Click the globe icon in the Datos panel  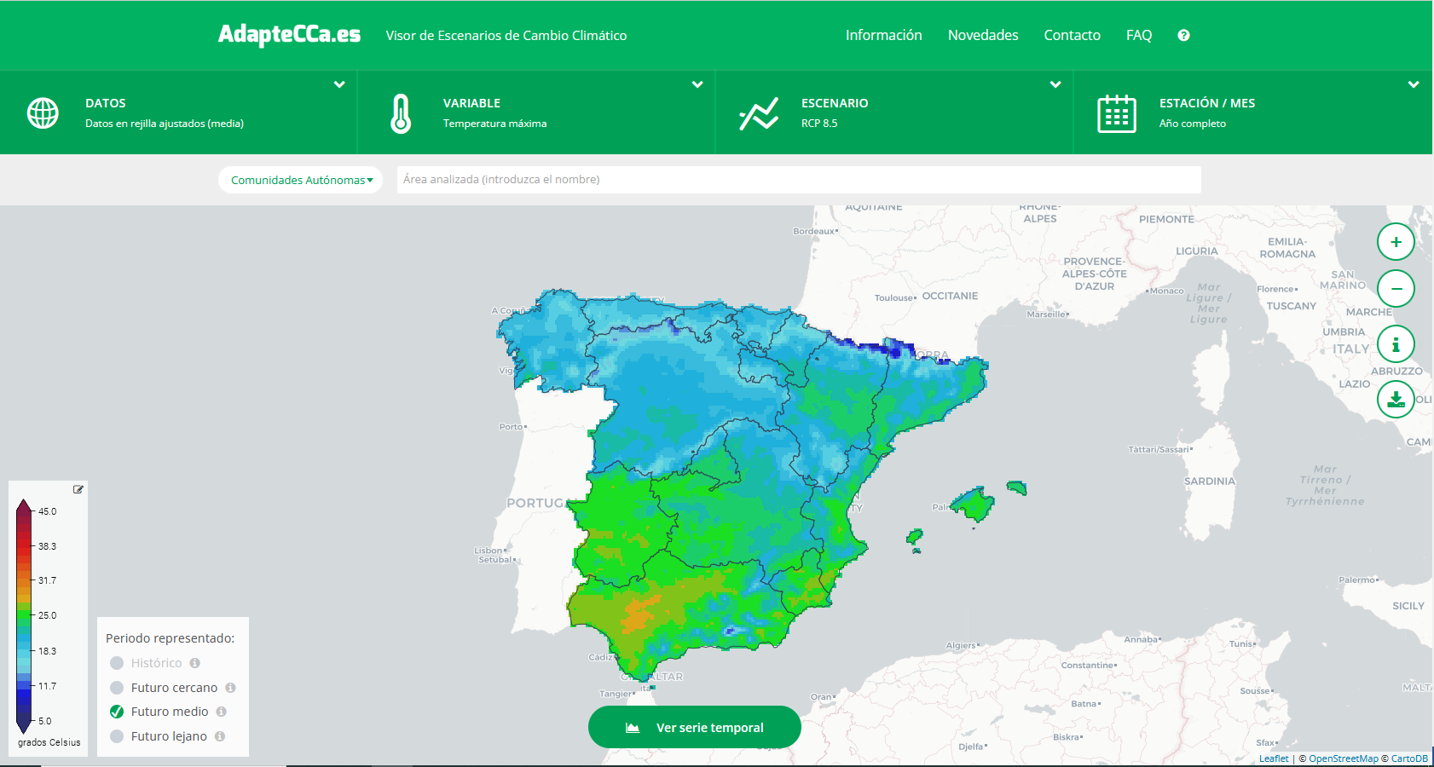click(x=43, y=112)
